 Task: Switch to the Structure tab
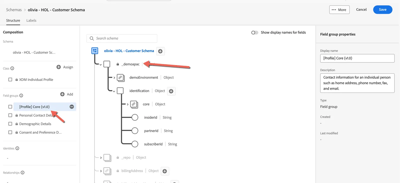(x=13, y=21)
